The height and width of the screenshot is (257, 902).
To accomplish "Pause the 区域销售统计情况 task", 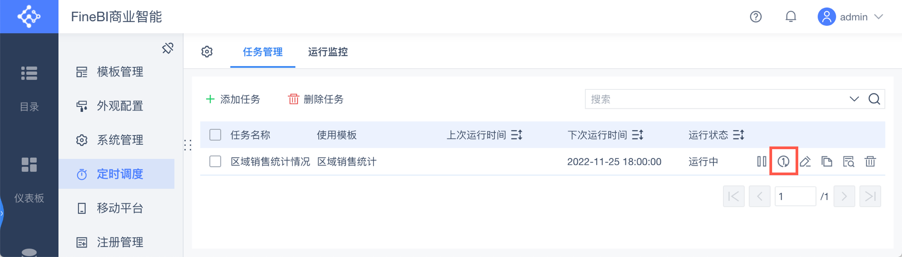I will [x=762, y=161].
